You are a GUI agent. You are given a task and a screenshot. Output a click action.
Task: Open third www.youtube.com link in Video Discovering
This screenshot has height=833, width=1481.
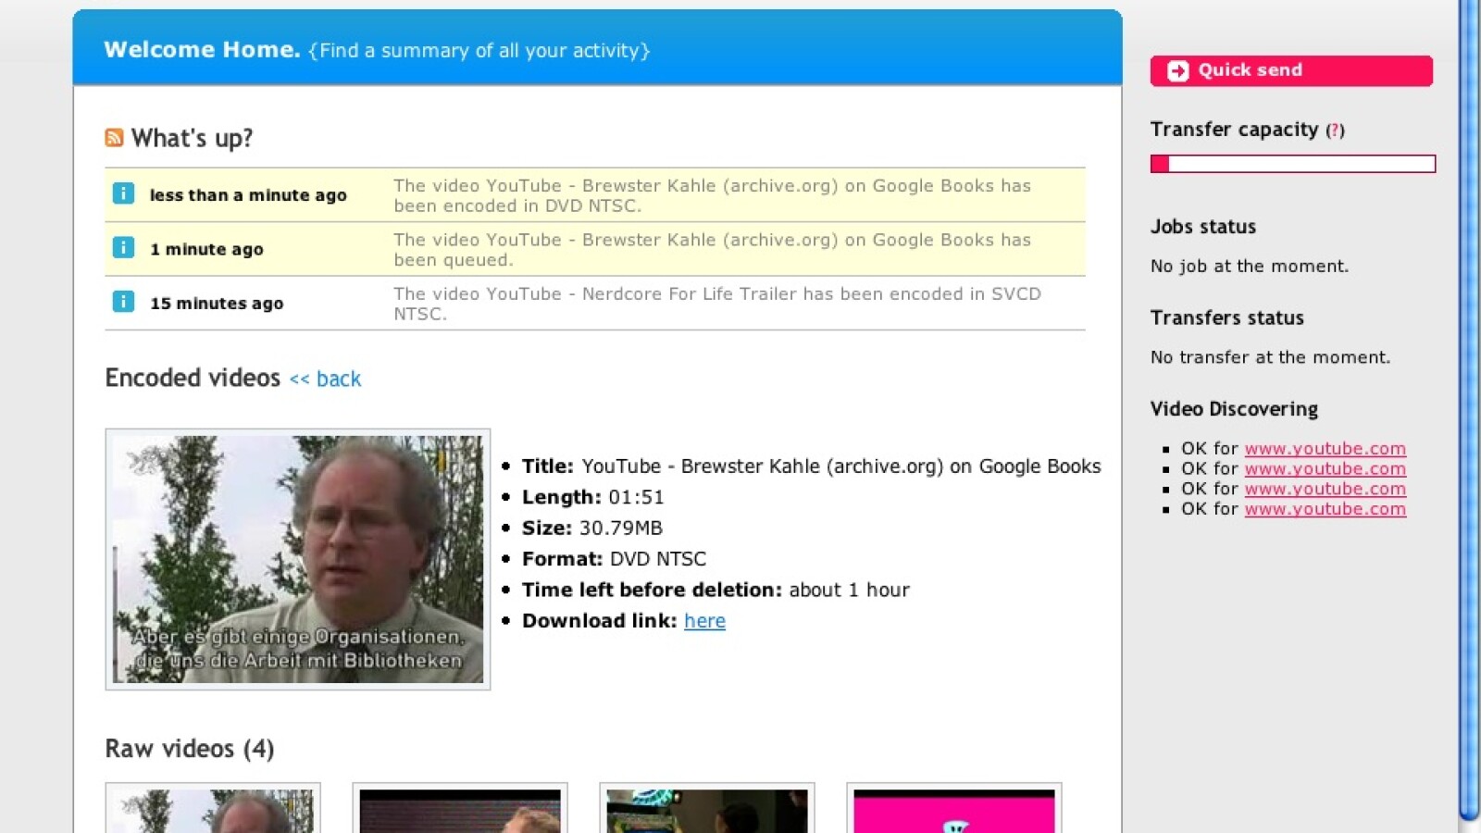[x=1325, y=489]
